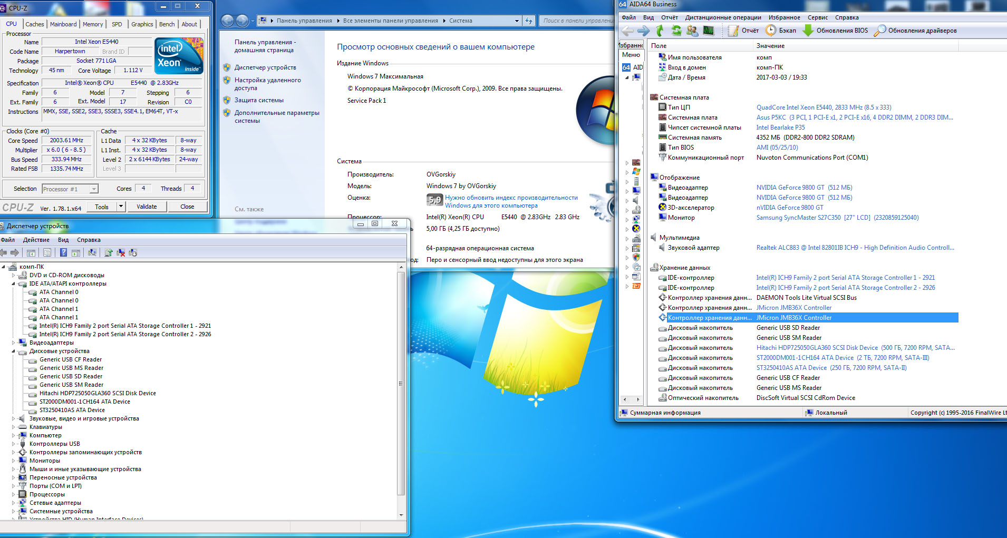Refresh the AIDA64 page with the green arrows icon
Image resolution: width=1007 pixels, height=538 pixels.
pyautogui.click(x=676, y=31)
